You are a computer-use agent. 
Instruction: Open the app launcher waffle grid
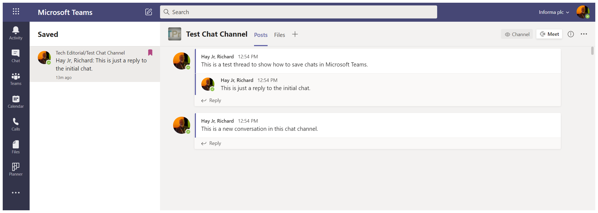[x=16, y=11]
